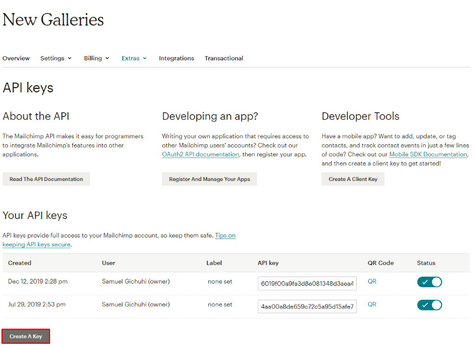Expand the Settings dropdown menu
This screenshot has width=475, height=348.
[56, 58]
